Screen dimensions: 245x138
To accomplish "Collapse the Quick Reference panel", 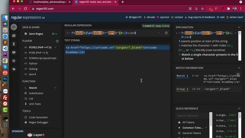I will 239,108.
